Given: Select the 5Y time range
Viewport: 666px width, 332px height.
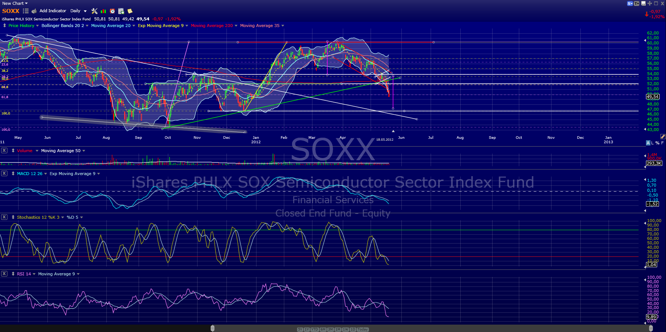Looking at the screenshot, I should [300, 329].
